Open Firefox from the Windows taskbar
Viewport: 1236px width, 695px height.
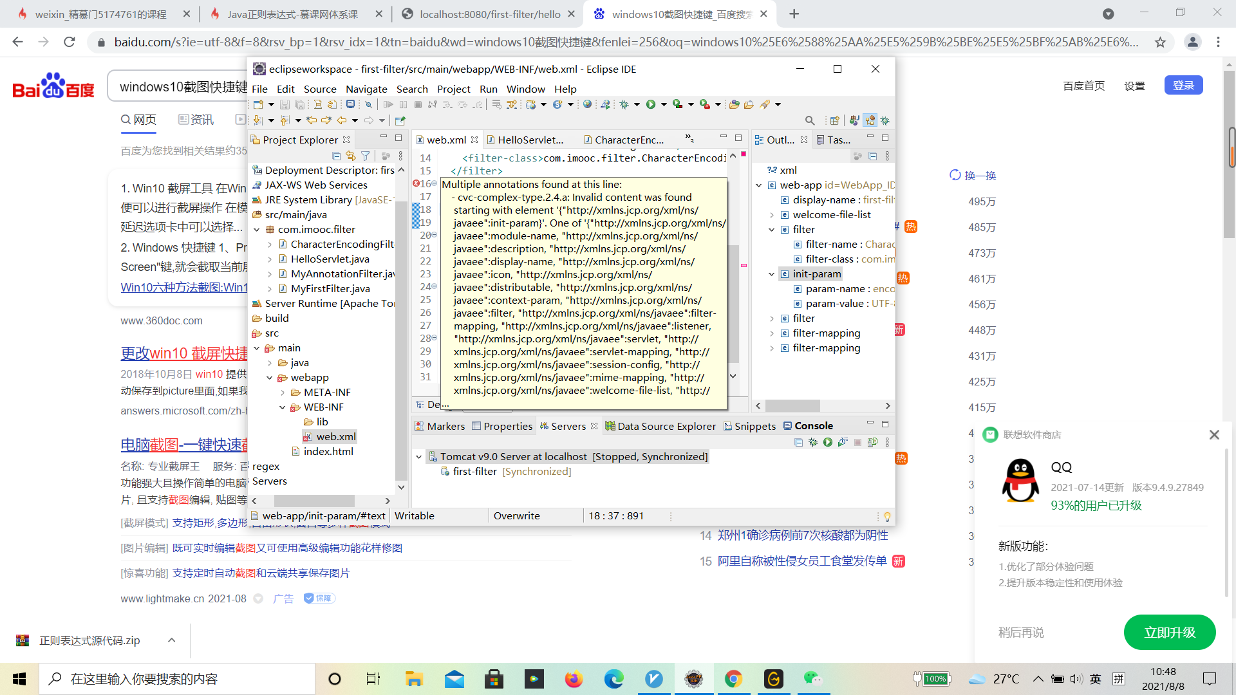click(574, 679)
